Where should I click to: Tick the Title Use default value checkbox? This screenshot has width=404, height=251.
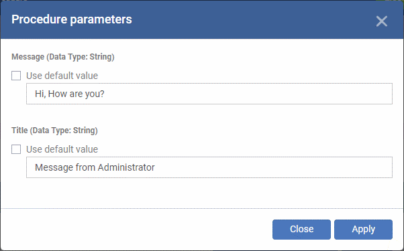(x=16, y=149)
